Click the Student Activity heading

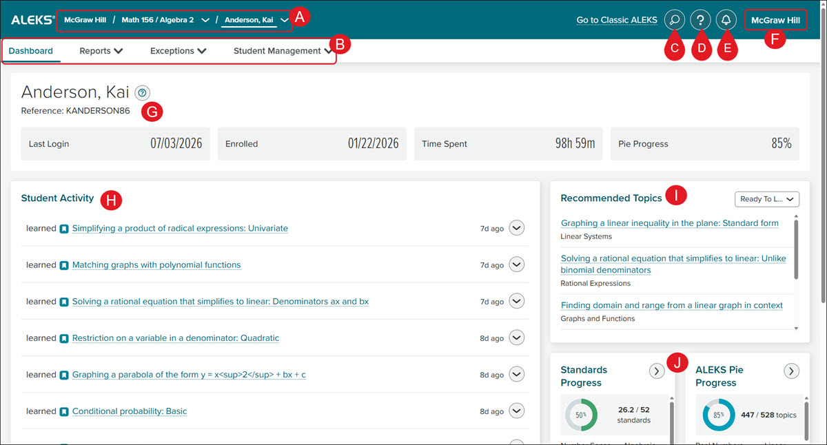point(57,198)
